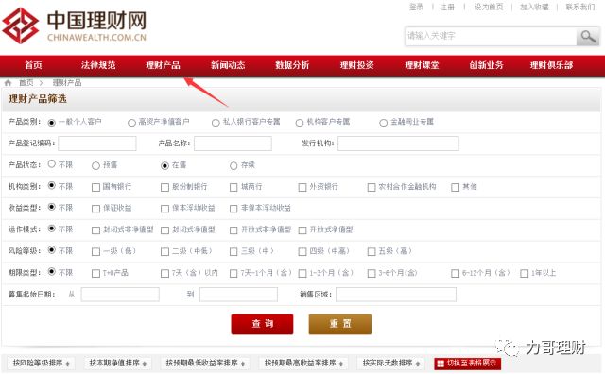Click the 募集起始日期 从 date field
Image resolution: width=605 pixels, height=374 pixels.
120,295
